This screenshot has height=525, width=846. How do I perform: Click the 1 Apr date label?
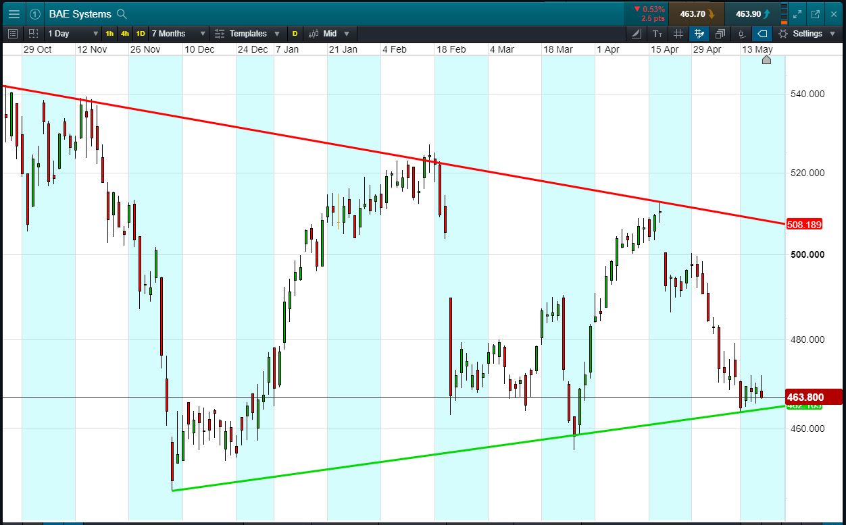click(x=607, y=49)
